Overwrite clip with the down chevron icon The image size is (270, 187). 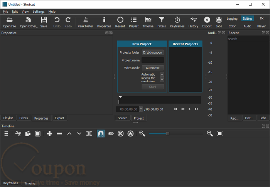pyautogui.click(x=79, y=133)
